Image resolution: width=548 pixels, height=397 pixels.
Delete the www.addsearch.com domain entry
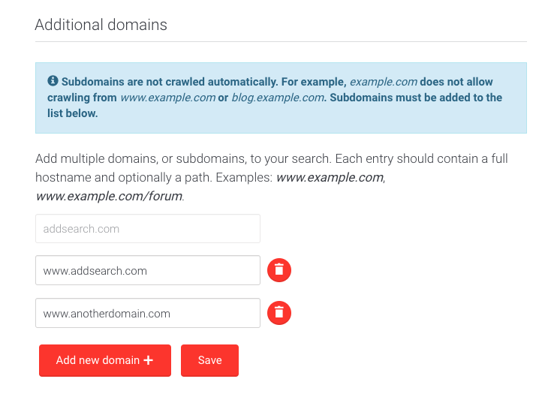[279, 270]
